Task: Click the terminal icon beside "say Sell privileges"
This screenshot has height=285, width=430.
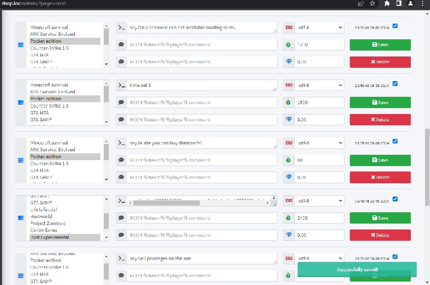Action: coord(122,258)
